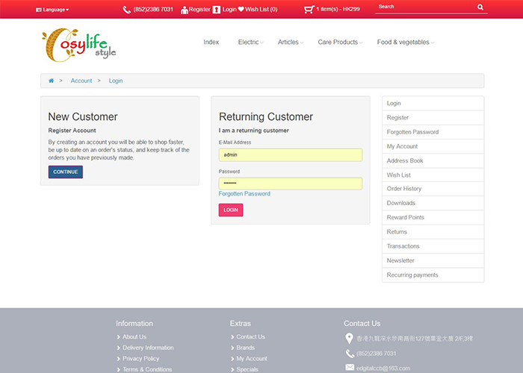Open the Language dropdown
The height and width of the screenshot is (373, 523).
(x=52, y=10)
